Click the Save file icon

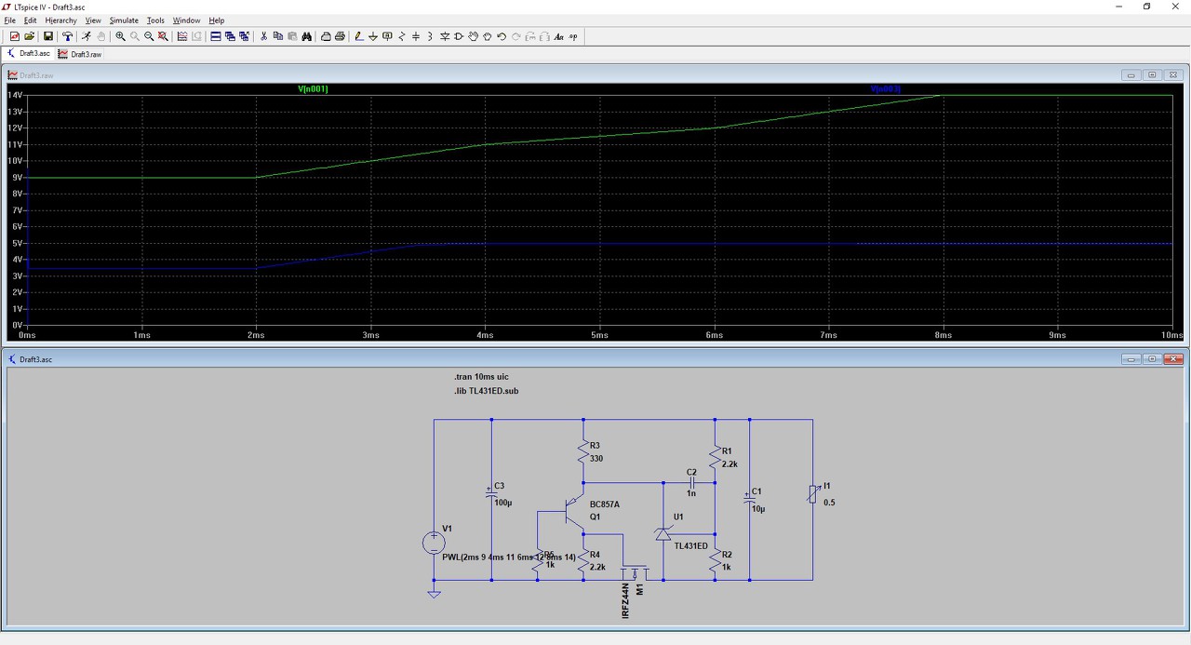[x=48, y=36]
